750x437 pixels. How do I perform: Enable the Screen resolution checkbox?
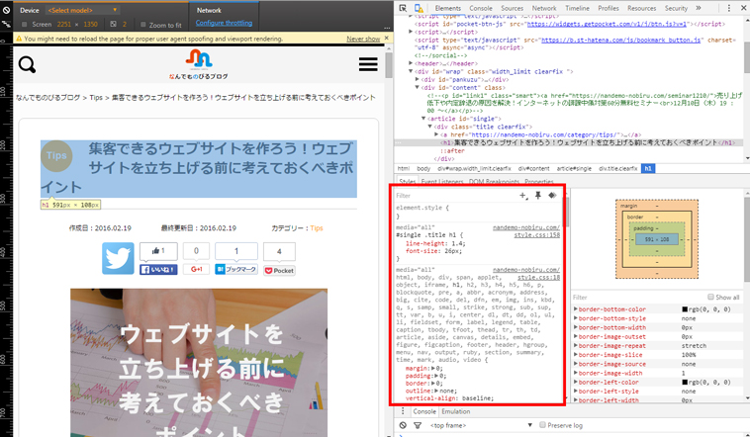tap(25, 25)
